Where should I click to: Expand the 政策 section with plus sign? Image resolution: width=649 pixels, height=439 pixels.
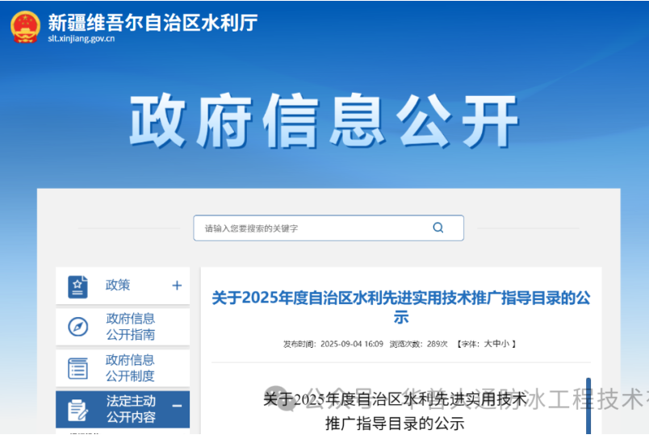coord(177,286)
